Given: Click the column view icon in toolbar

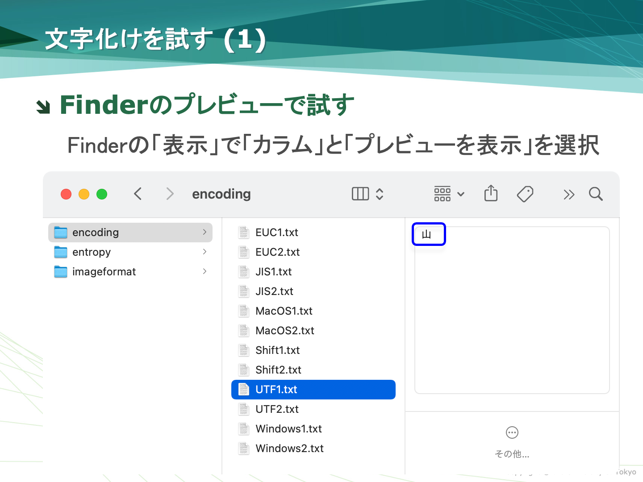Looking at the screenshot, I should tap(360, 194).
